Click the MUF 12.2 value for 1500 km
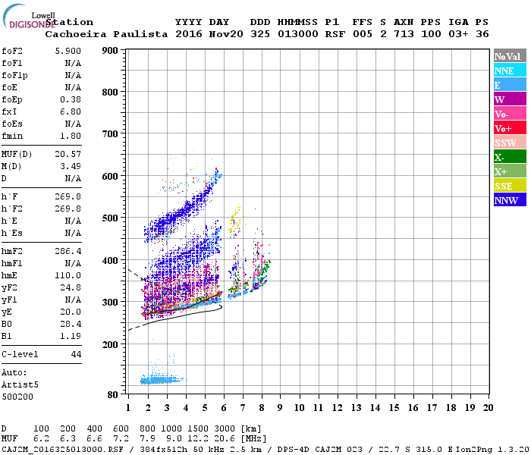Screen dimensions: 531x455 coord(197,439)
